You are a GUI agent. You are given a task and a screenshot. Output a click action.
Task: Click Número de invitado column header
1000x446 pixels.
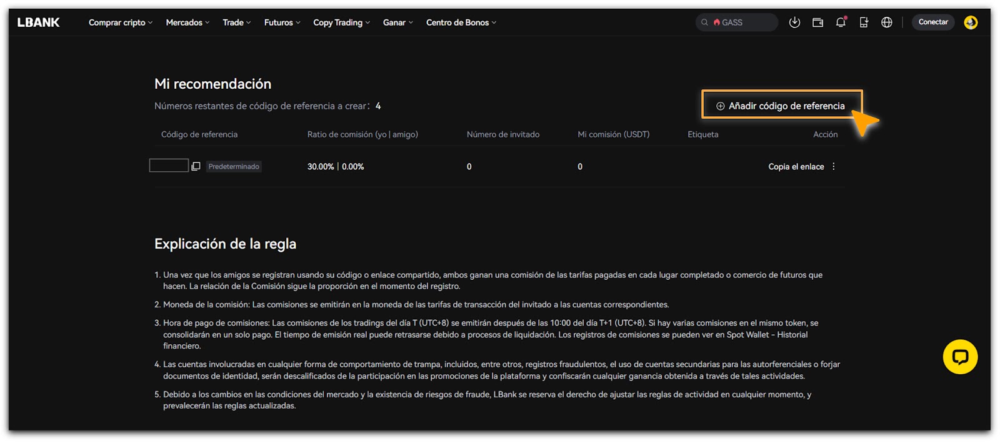[x=503, y=134]
